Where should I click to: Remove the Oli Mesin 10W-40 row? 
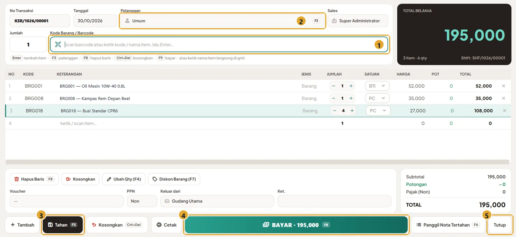503,86
